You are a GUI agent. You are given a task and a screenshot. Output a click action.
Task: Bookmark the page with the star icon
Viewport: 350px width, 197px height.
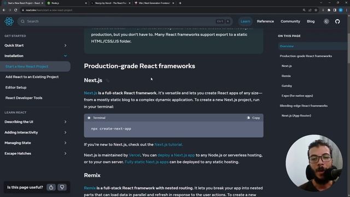316,10
